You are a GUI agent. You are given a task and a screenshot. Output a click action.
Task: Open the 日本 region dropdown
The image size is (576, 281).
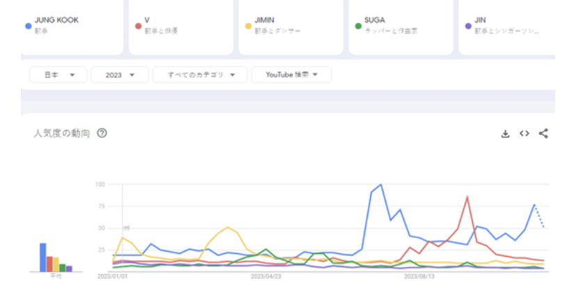[x=58, y=75]
